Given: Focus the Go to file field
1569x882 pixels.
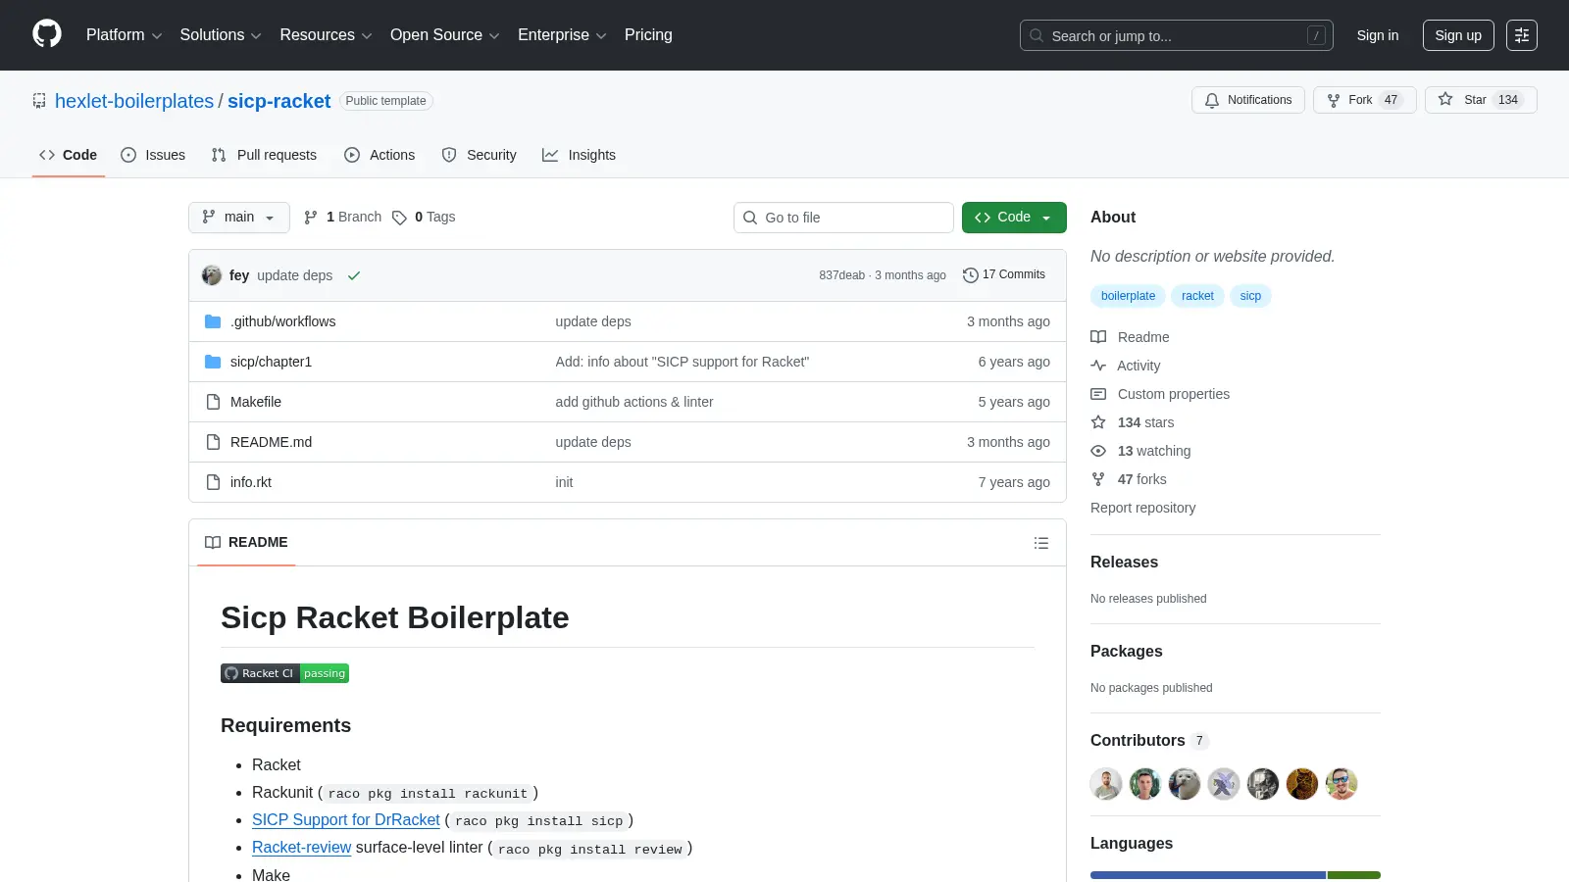Looking at the screenshot, I should 843,218.
